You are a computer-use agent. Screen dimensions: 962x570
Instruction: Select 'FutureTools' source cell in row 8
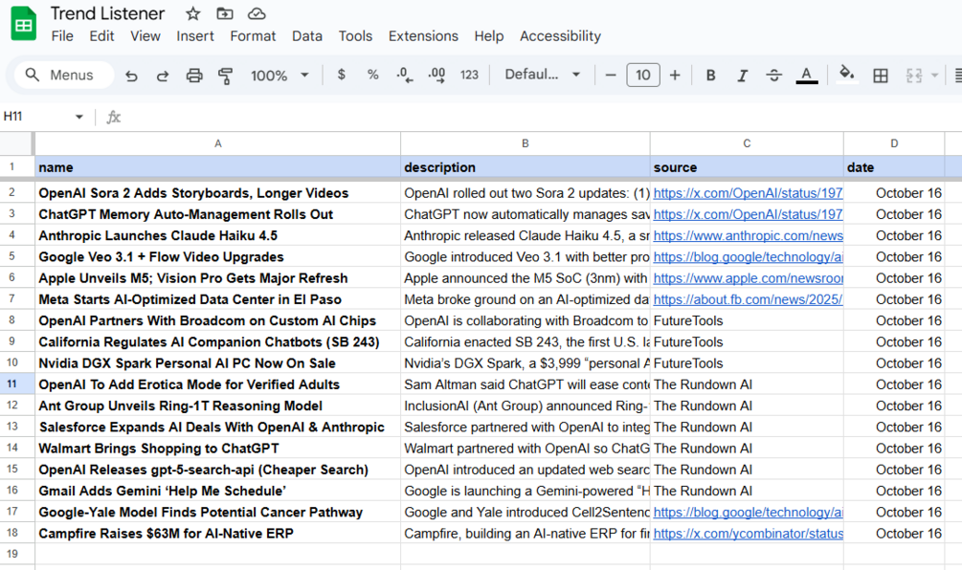pos(747,320)
